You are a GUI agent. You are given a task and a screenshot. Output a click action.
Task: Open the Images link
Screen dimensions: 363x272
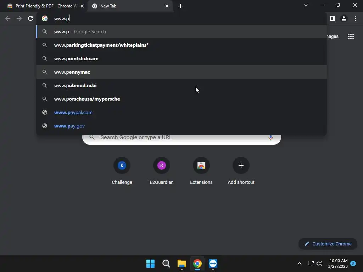pos(333,36)
